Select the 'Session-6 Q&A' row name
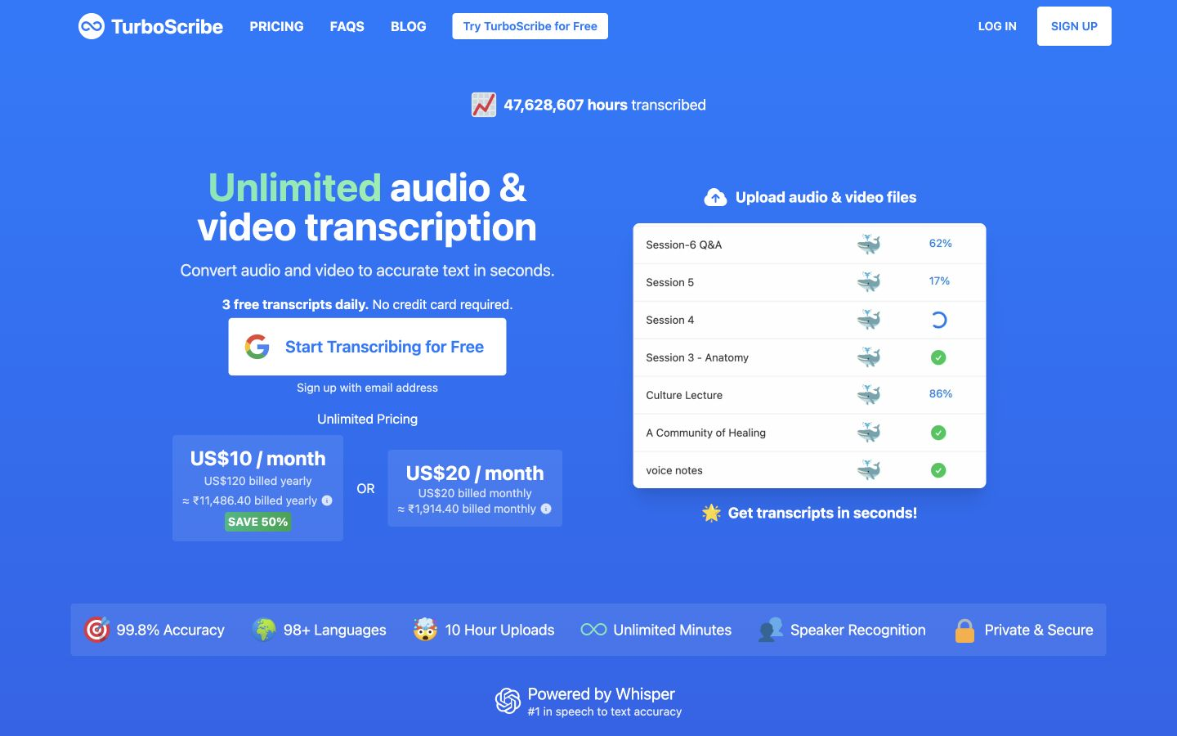The height and width of the screenshot is (736, 1177). pyautogui.click(x=684, y=245)
